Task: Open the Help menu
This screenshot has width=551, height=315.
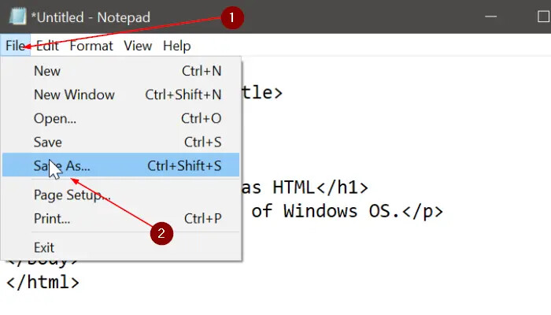Action: tap(177, 46)
